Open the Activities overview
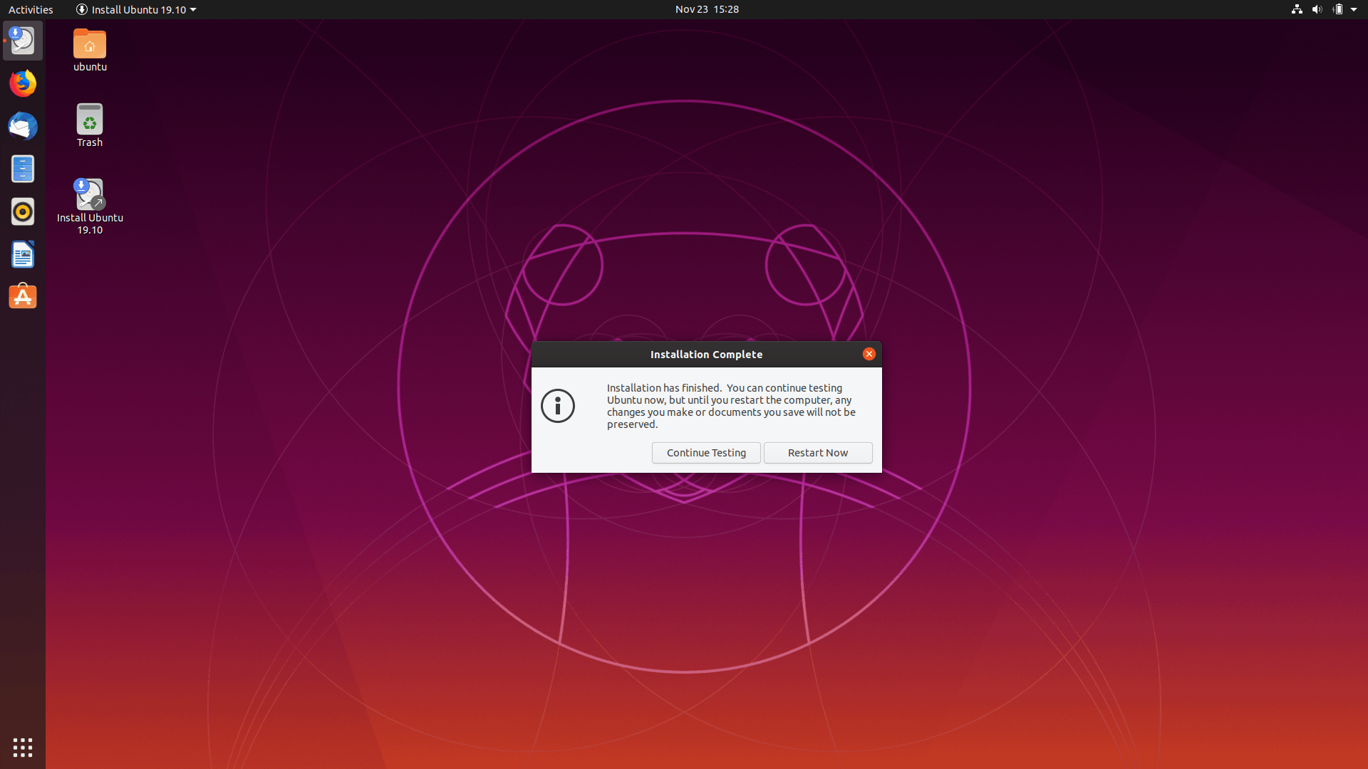 (31, 9)
